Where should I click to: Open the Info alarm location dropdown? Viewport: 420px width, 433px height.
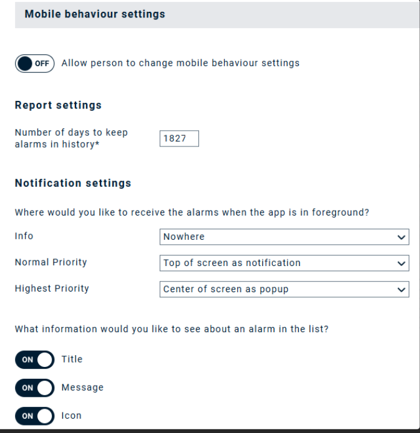(x=284, y=237)
